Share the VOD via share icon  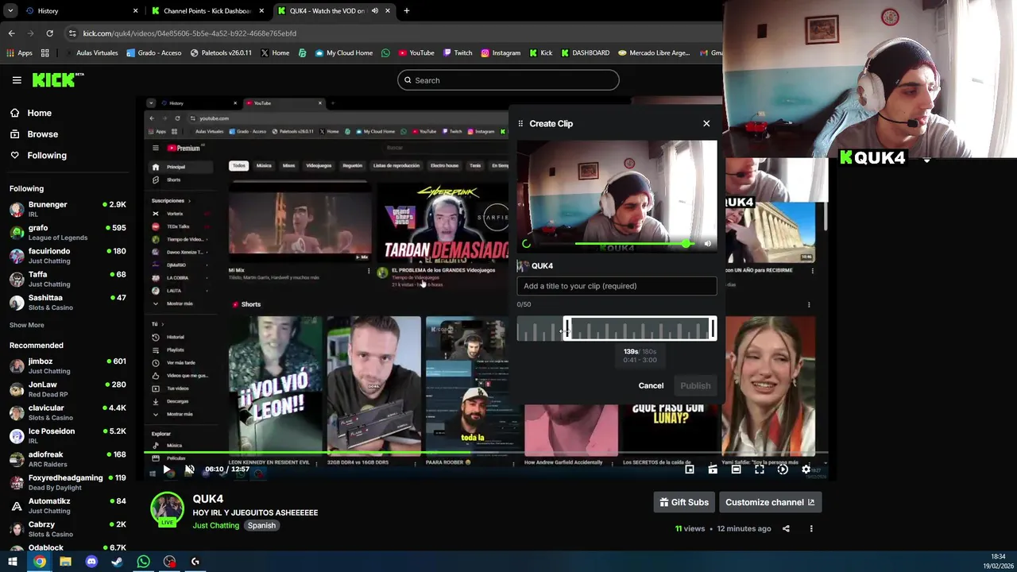coord(786,528)
